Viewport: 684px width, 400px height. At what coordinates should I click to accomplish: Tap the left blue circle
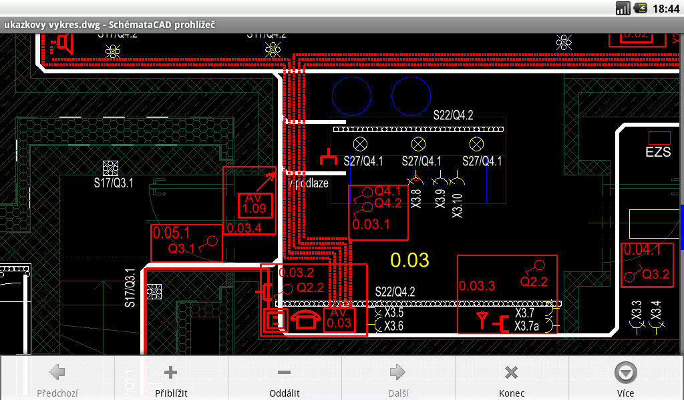click(351, 96)
